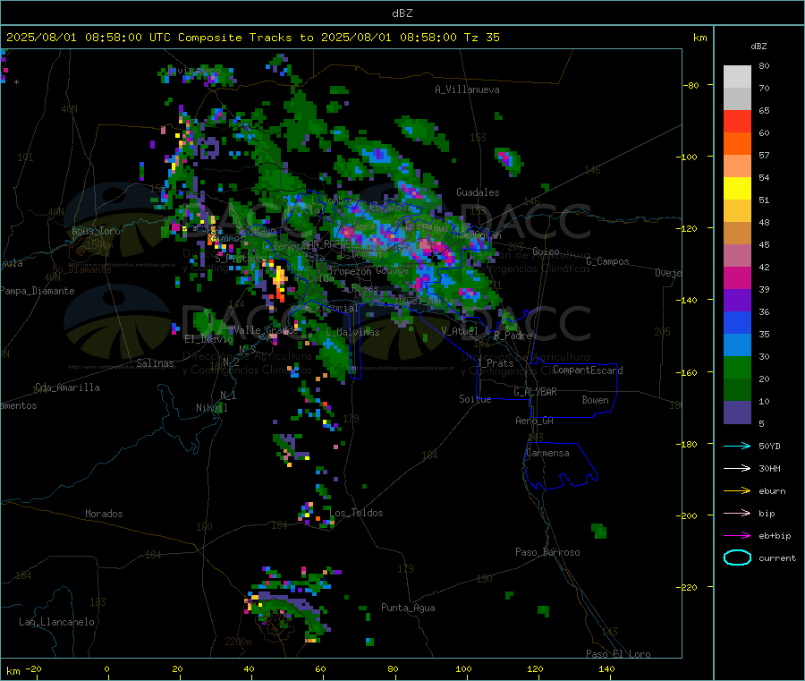Click the 'L_Malvinas' map label
The height and width of the screenshot is (681, 805).
(352, 333)
